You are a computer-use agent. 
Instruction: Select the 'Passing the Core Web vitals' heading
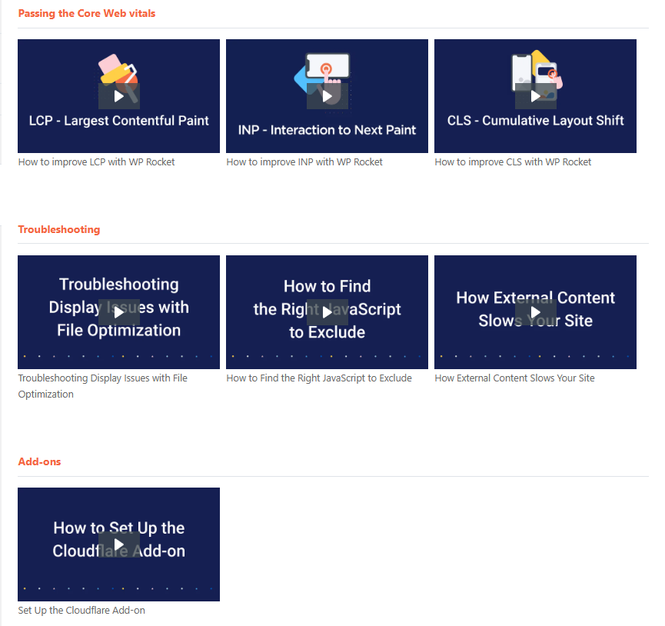coord(87,14)
